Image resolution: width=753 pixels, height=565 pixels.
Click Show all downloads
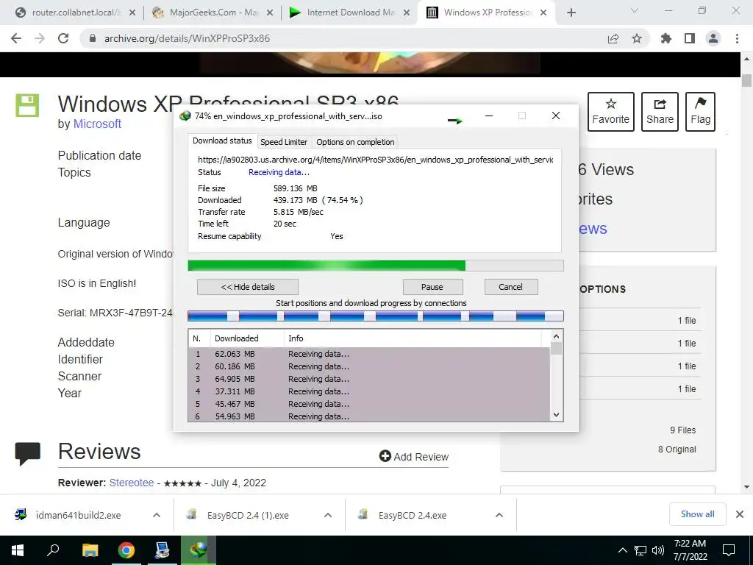pyautogui.click(x=697, y=514)
